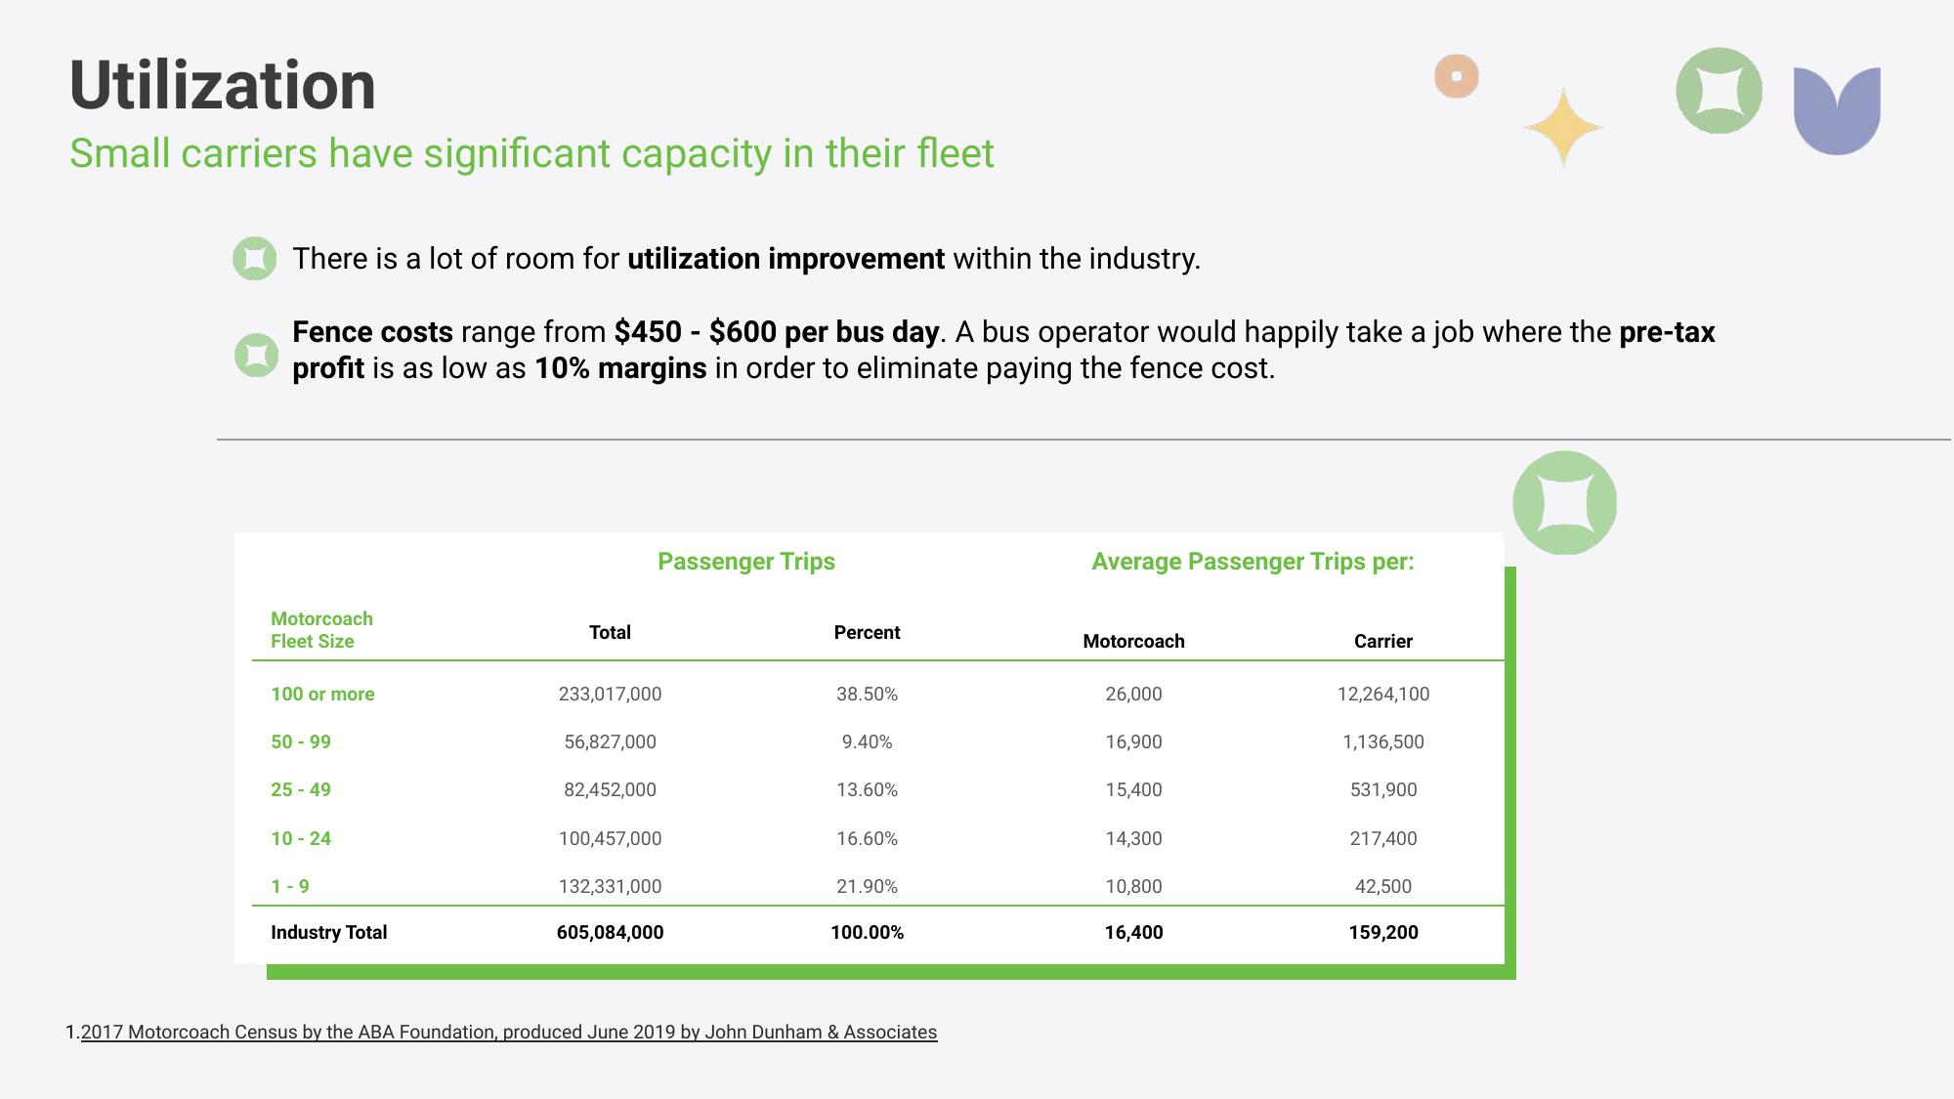This screenshot has width=1954, height=1099.
Task: Select the "50 - 99" row label
Action: (x=301, y=741)
